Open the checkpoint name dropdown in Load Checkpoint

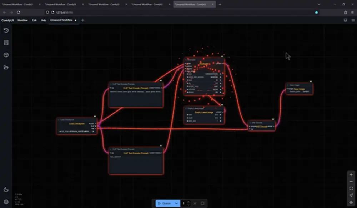pyautogui.click(x=77, y=132)
